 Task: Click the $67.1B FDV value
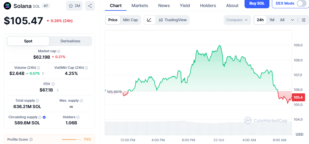click(x=46, y=90)
